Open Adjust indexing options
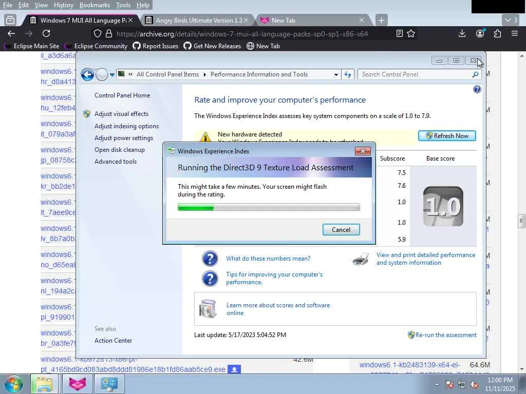Image resolution: width=526 pixels, height=394 pixels. 126,126
